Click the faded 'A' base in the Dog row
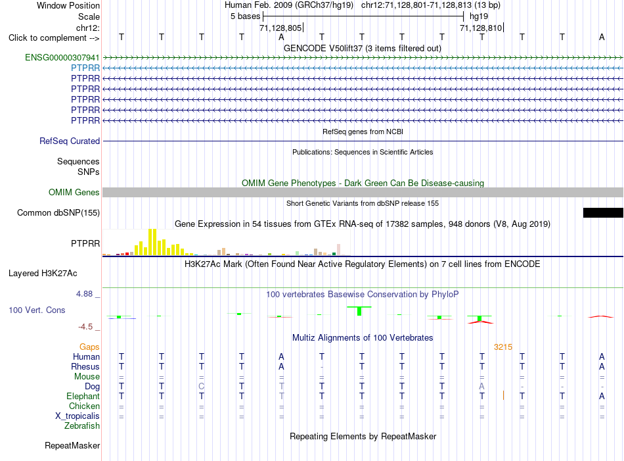624x461 pixels. (481, 387)
